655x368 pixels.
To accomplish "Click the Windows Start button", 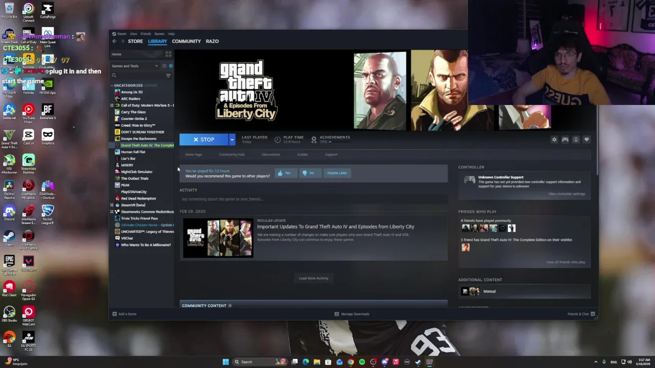I will coord(226,362).
